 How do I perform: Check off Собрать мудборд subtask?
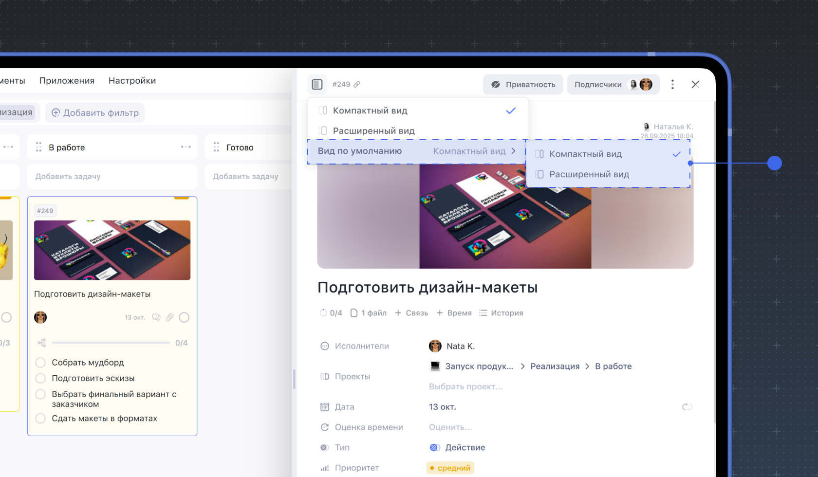tap(41, 363)
